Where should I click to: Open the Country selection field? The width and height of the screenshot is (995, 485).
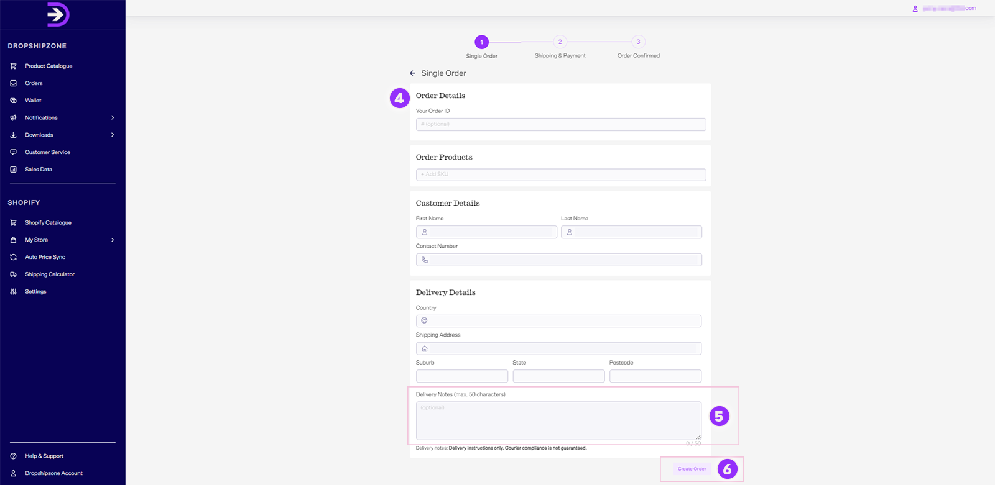(558, 321)
